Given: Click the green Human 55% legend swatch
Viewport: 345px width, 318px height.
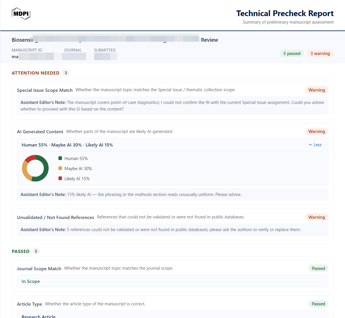Looking at the screenshot, I should (60, 158).
